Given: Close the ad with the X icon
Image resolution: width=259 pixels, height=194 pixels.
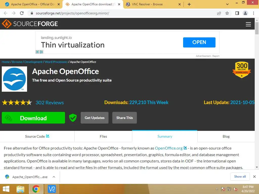Looking at the screenshot, I should click(x=37, y=52).
